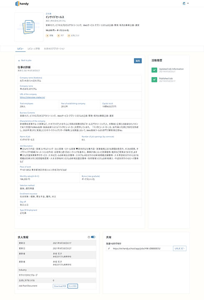204x300 pixels.
Task: Click the Published Job check icon
Action: (x=154, y=80)
